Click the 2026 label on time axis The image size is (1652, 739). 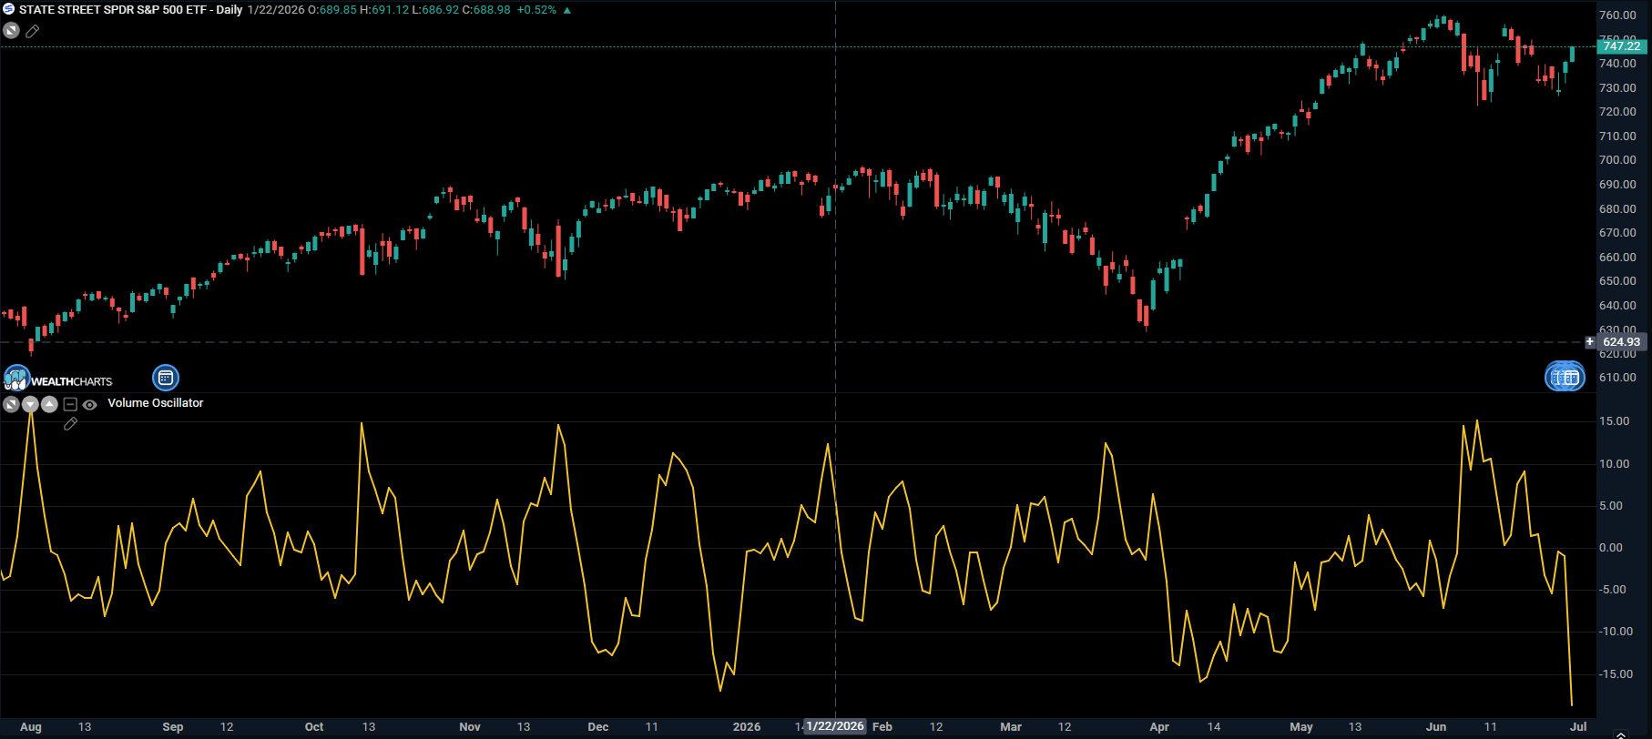pyautogui.click(x=747, y=727)
